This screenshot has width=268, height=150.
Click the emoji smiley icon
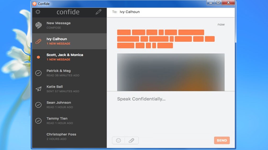click(x=119, y=140)
